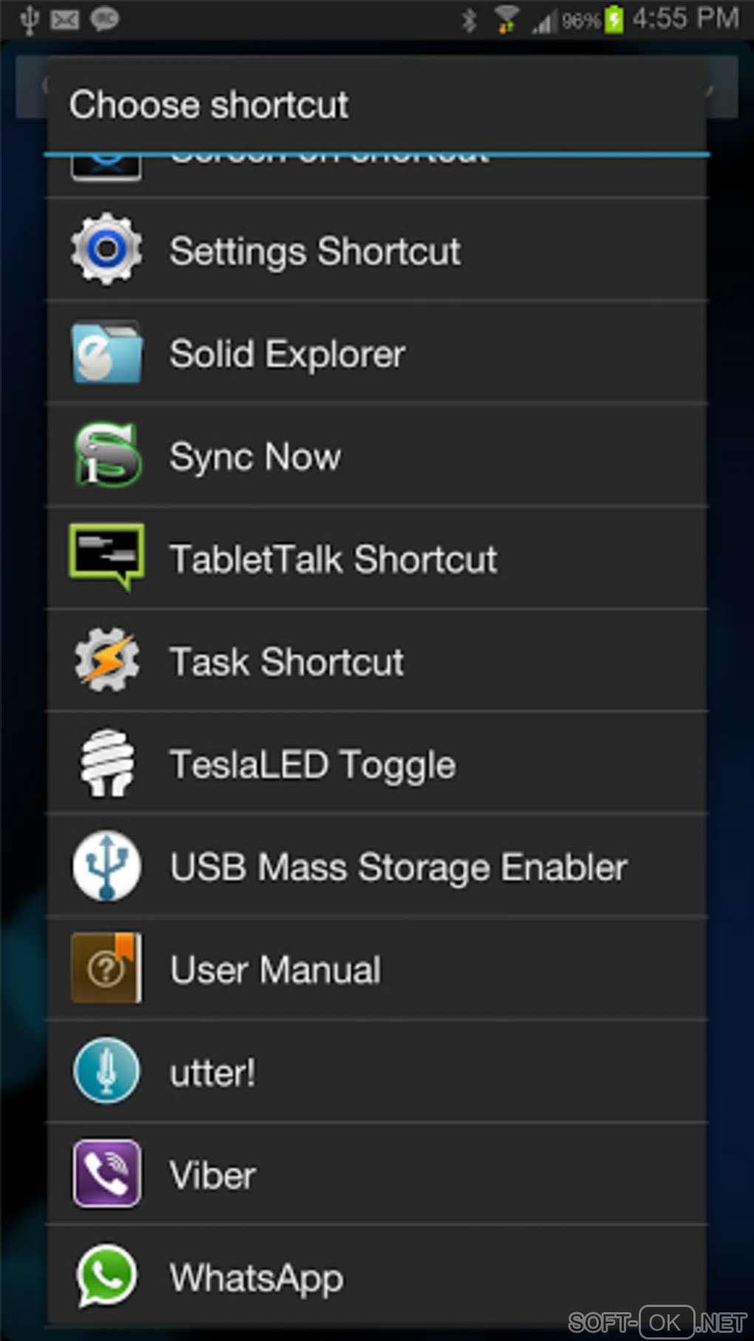Tap the WhatsApp green icon
The image size is (754, 1341).
(106, 1276)
